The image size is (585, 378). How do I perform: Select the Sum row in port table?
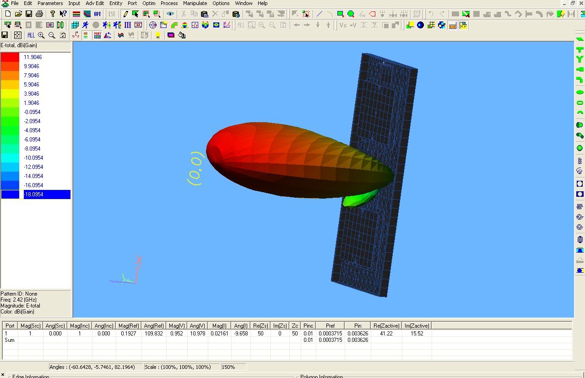tap(10, 340)
